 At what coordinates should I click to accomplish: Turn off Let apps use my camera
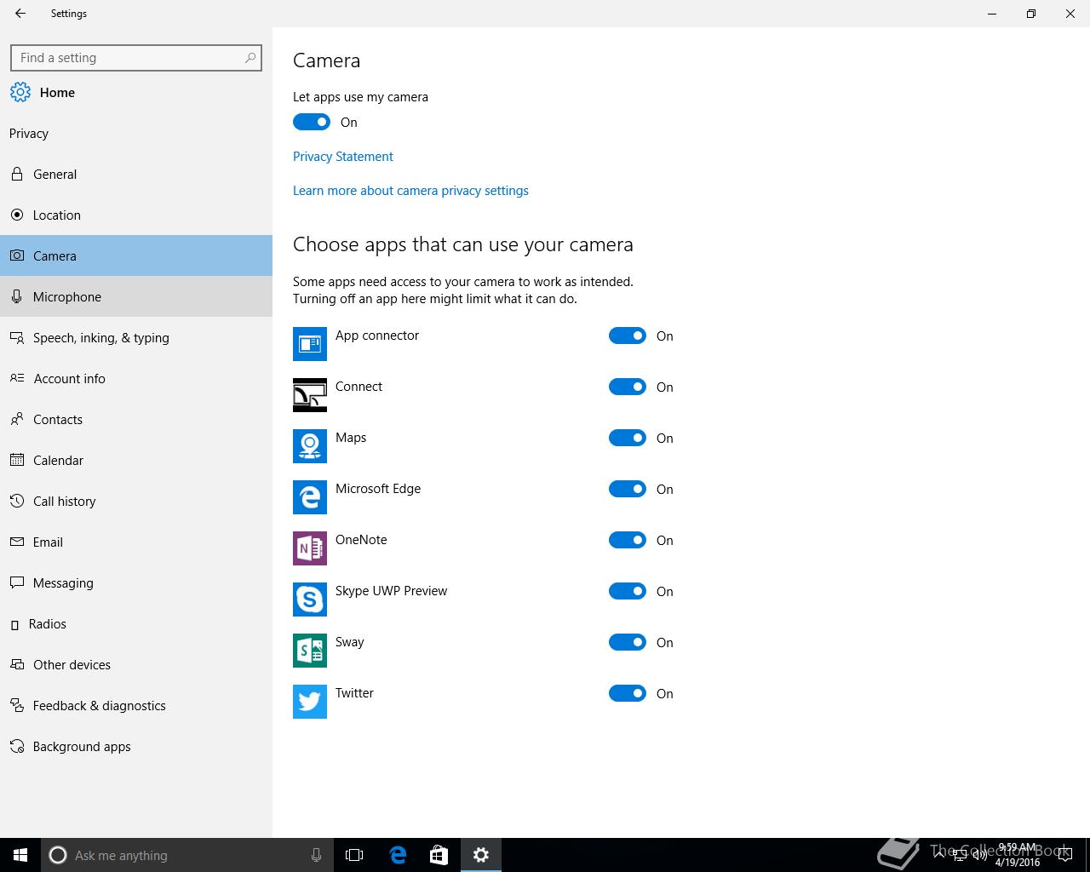point(312,123)
